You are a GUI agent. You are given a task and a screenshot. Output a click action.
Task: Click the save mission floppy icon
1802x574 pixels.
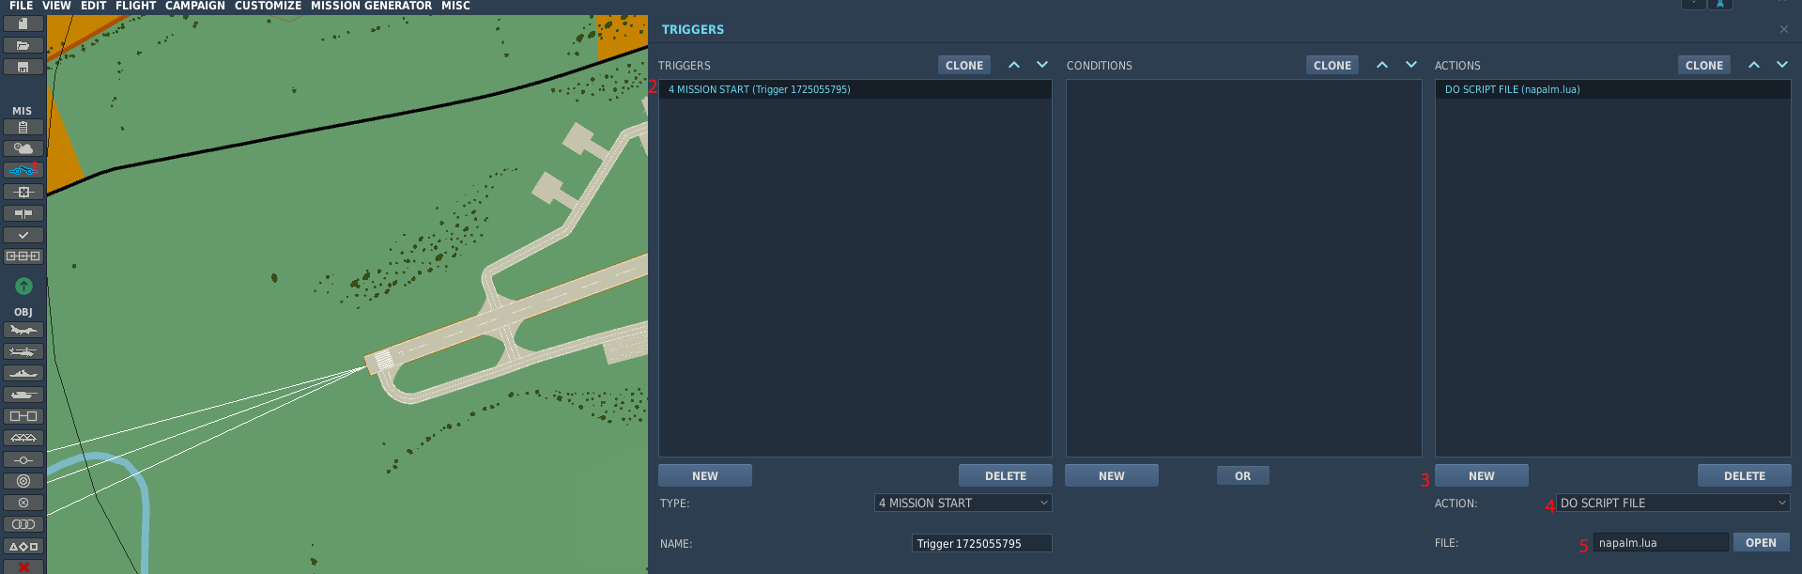click(23, 67)
